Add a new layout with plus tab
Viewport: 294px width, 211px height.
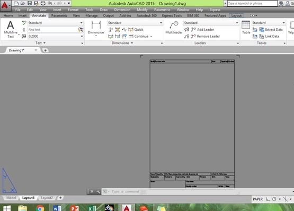tap(60, 198)
